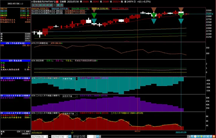Click GO button beside 保留空間 field
Screen dimensions: 216x138
point(97,137)
